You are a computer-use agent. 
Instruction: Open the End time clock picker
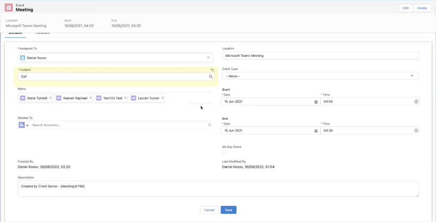[416, 131]
